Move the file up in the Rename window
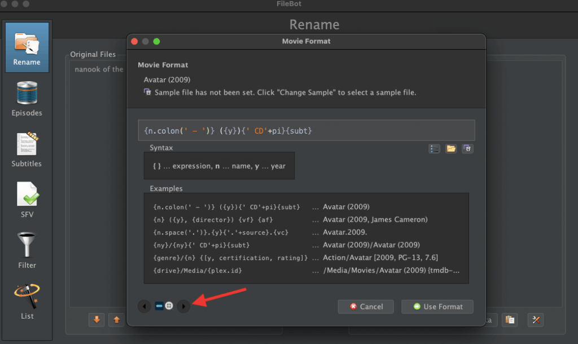 tap(116, 320)
